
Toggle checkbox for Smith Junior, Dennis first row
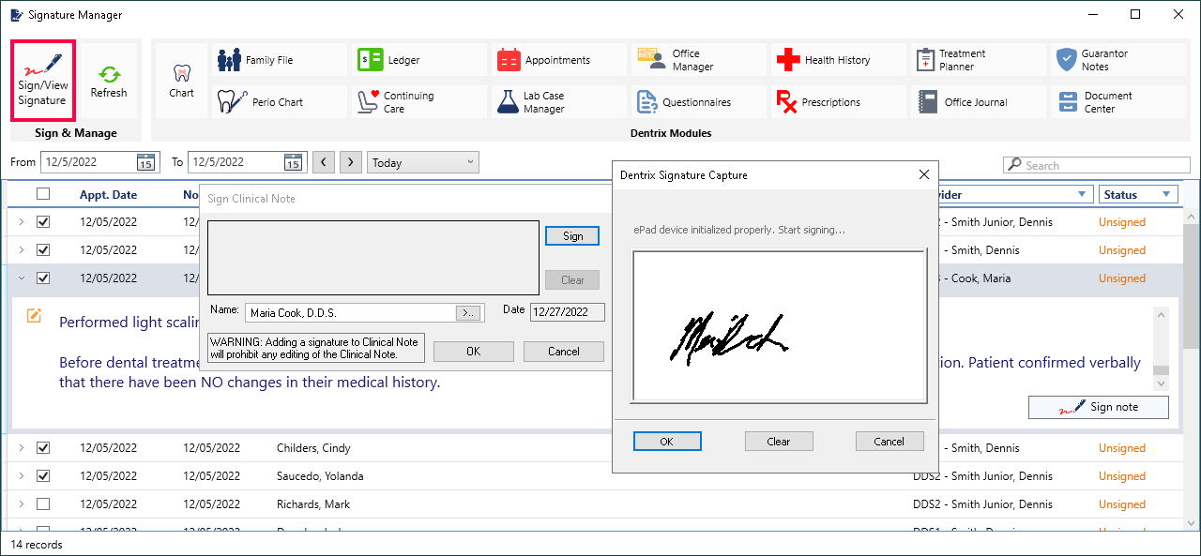pyautogui.click(x=43, y=222)
